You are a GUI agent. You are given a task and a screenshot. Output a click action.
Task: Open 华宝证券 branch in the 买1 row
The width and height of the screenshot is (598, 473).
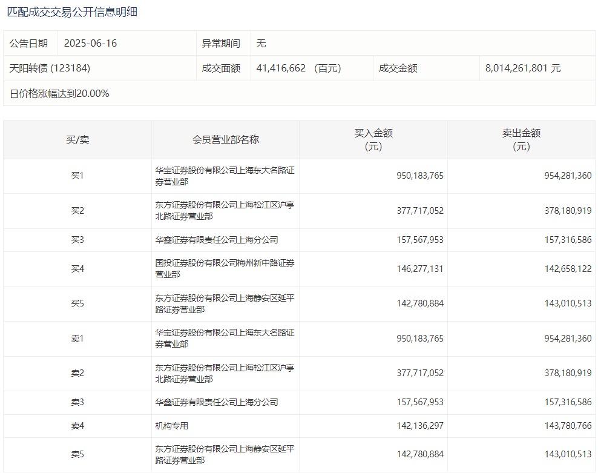tap(225, 176)
